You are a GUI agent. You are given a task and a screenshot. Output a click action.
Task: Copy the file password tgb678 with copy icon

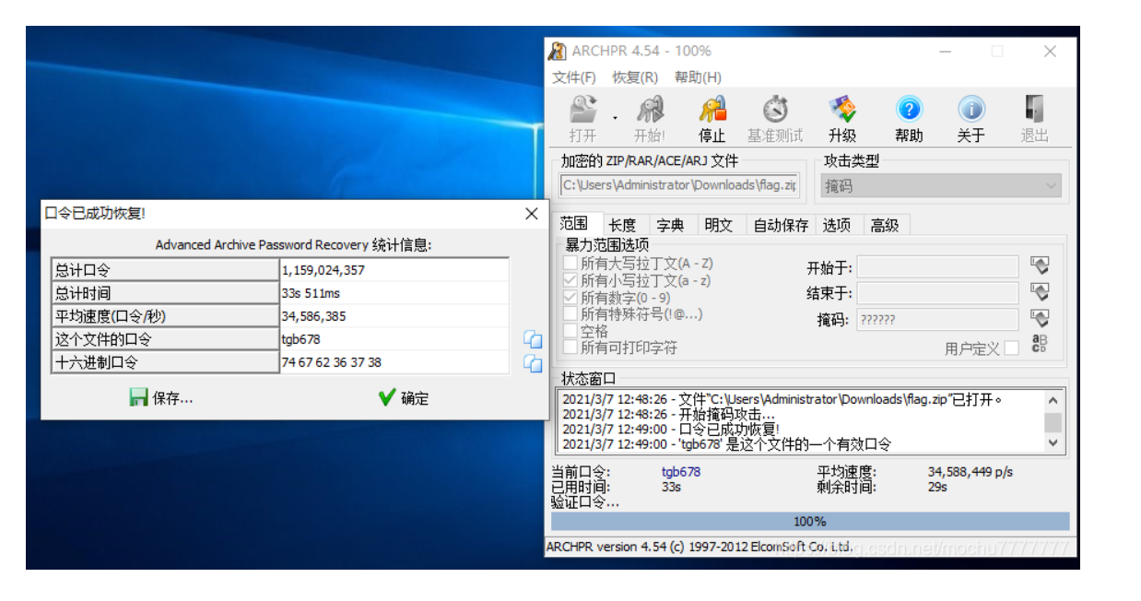point(532,339)
